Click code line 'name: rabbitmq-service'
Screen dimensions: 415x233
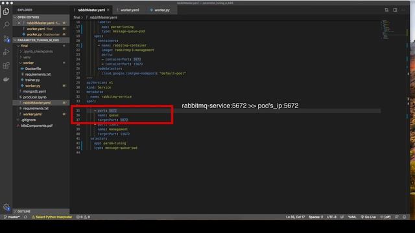tap(111, 96)
